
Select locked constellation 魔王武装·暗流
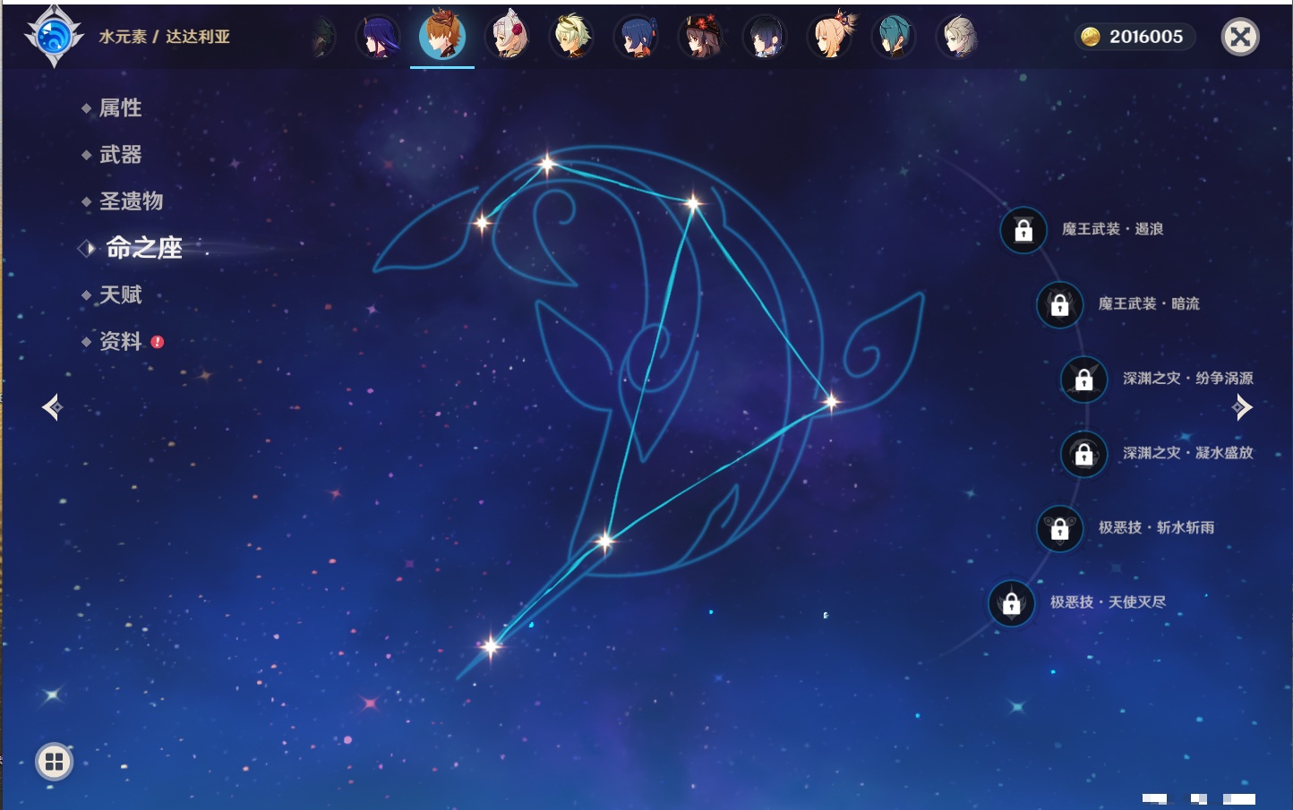[1059, 304]
